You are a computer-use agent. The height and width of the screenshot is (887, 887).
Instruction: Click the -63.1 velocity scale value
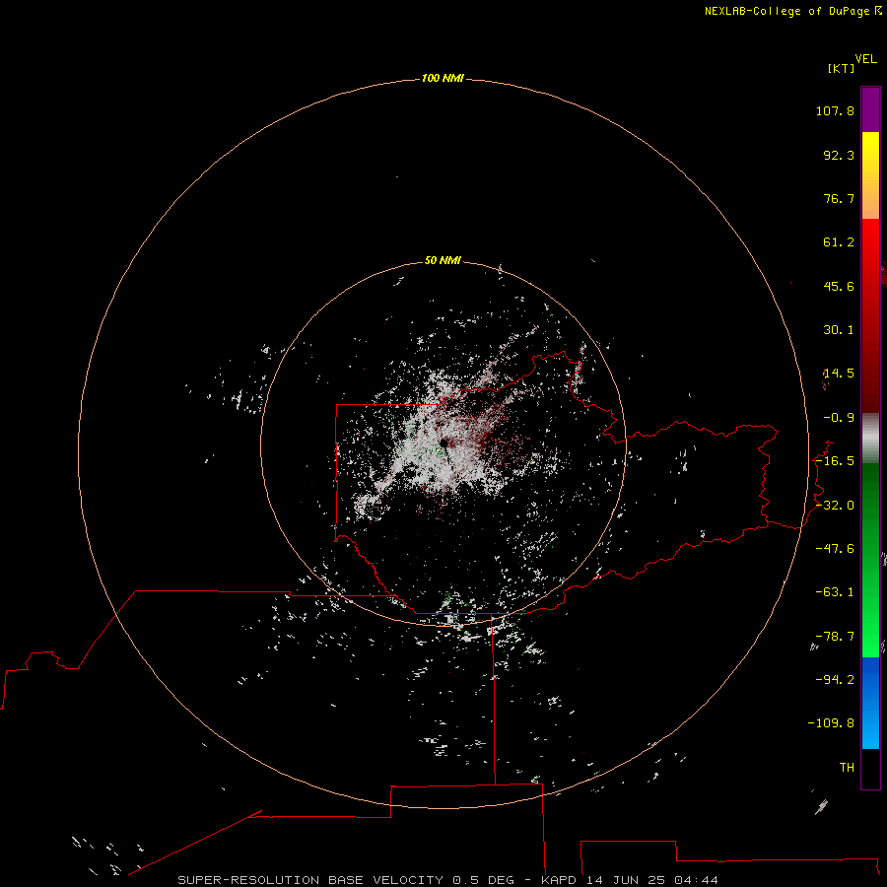click(835, 592)
